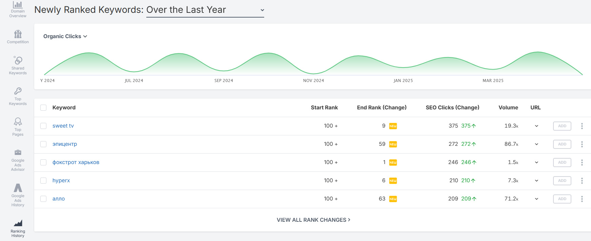Open the Over the Last Year dropdown
Image resolution: width=591 pixels, height=241 pixels.
tap(205, 10)
